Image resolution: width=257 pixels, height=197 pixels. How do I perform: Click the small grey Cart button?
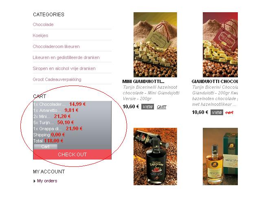45,147
